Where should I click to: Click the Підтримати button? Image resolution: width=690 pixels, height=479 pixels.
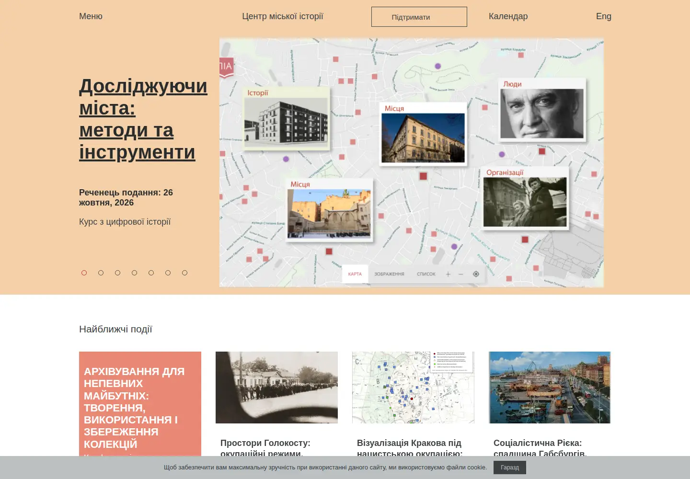(x=419, y=17)
